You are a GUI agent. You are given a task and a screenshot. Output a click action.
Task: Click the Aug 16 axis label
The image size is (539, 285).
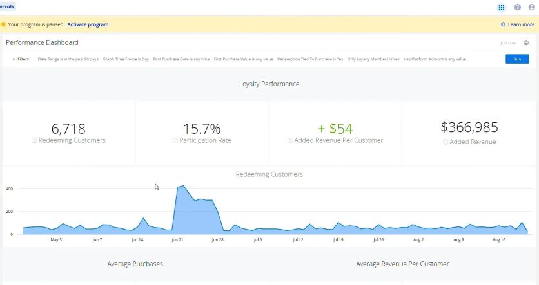[499, 240]
